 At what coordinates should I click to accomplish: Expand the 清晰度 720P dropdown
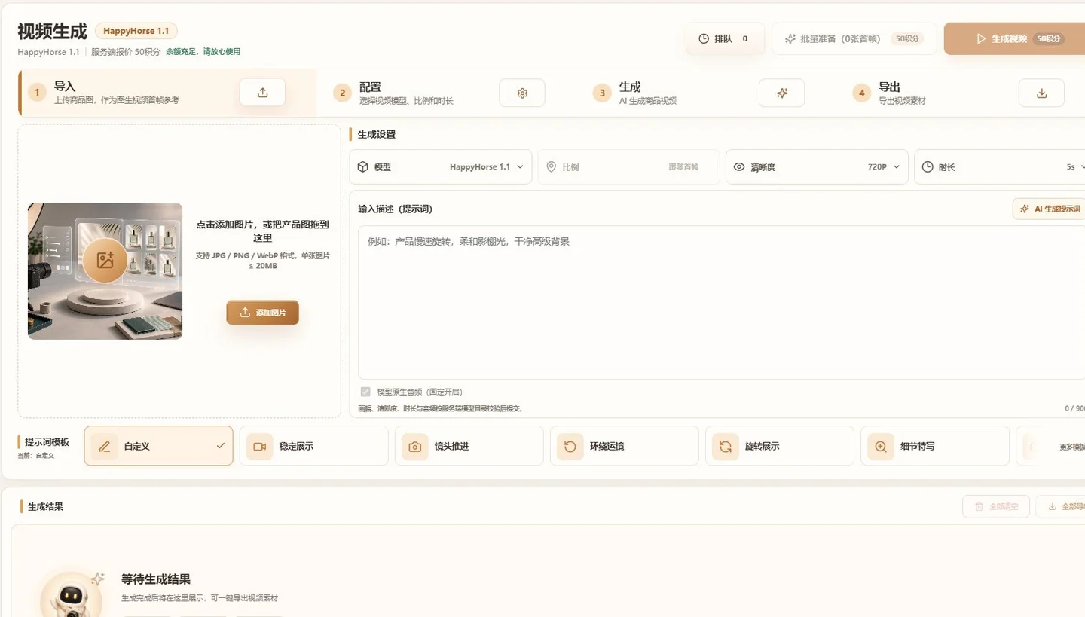[818, 167]
